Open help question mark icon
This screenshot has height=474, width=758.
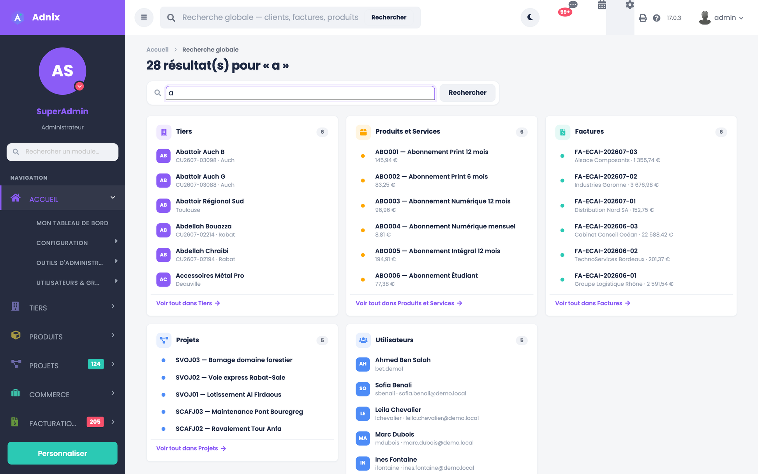pos(657,18)
